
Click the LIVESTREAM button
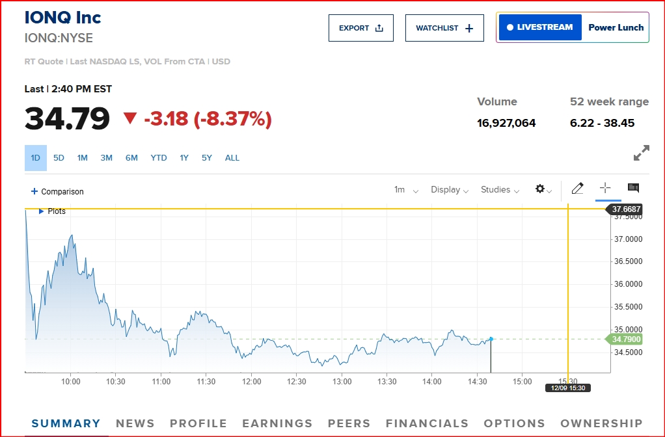coord(539,27)
